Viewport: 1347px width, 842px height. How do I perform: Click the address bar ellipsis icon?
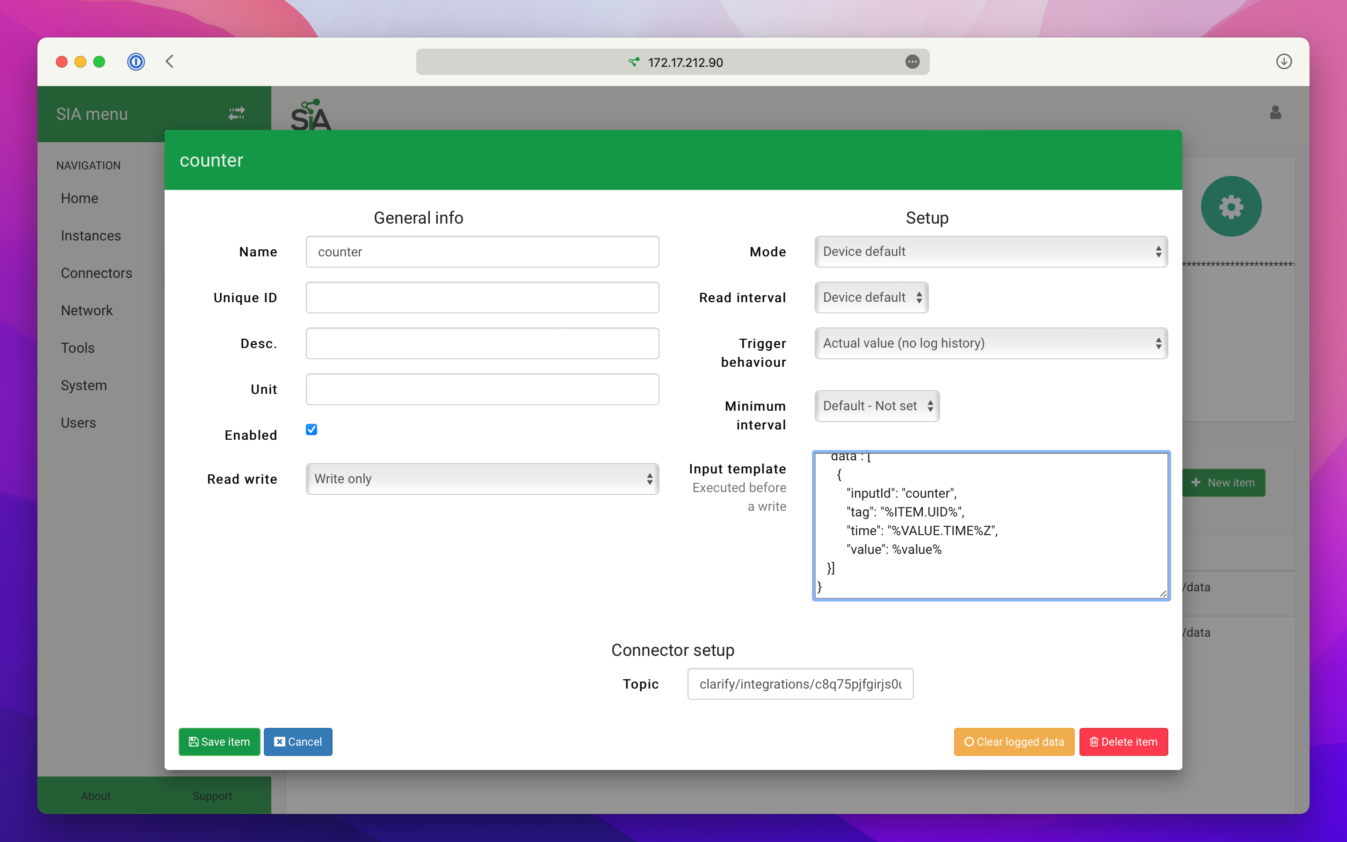coord(912,62)
